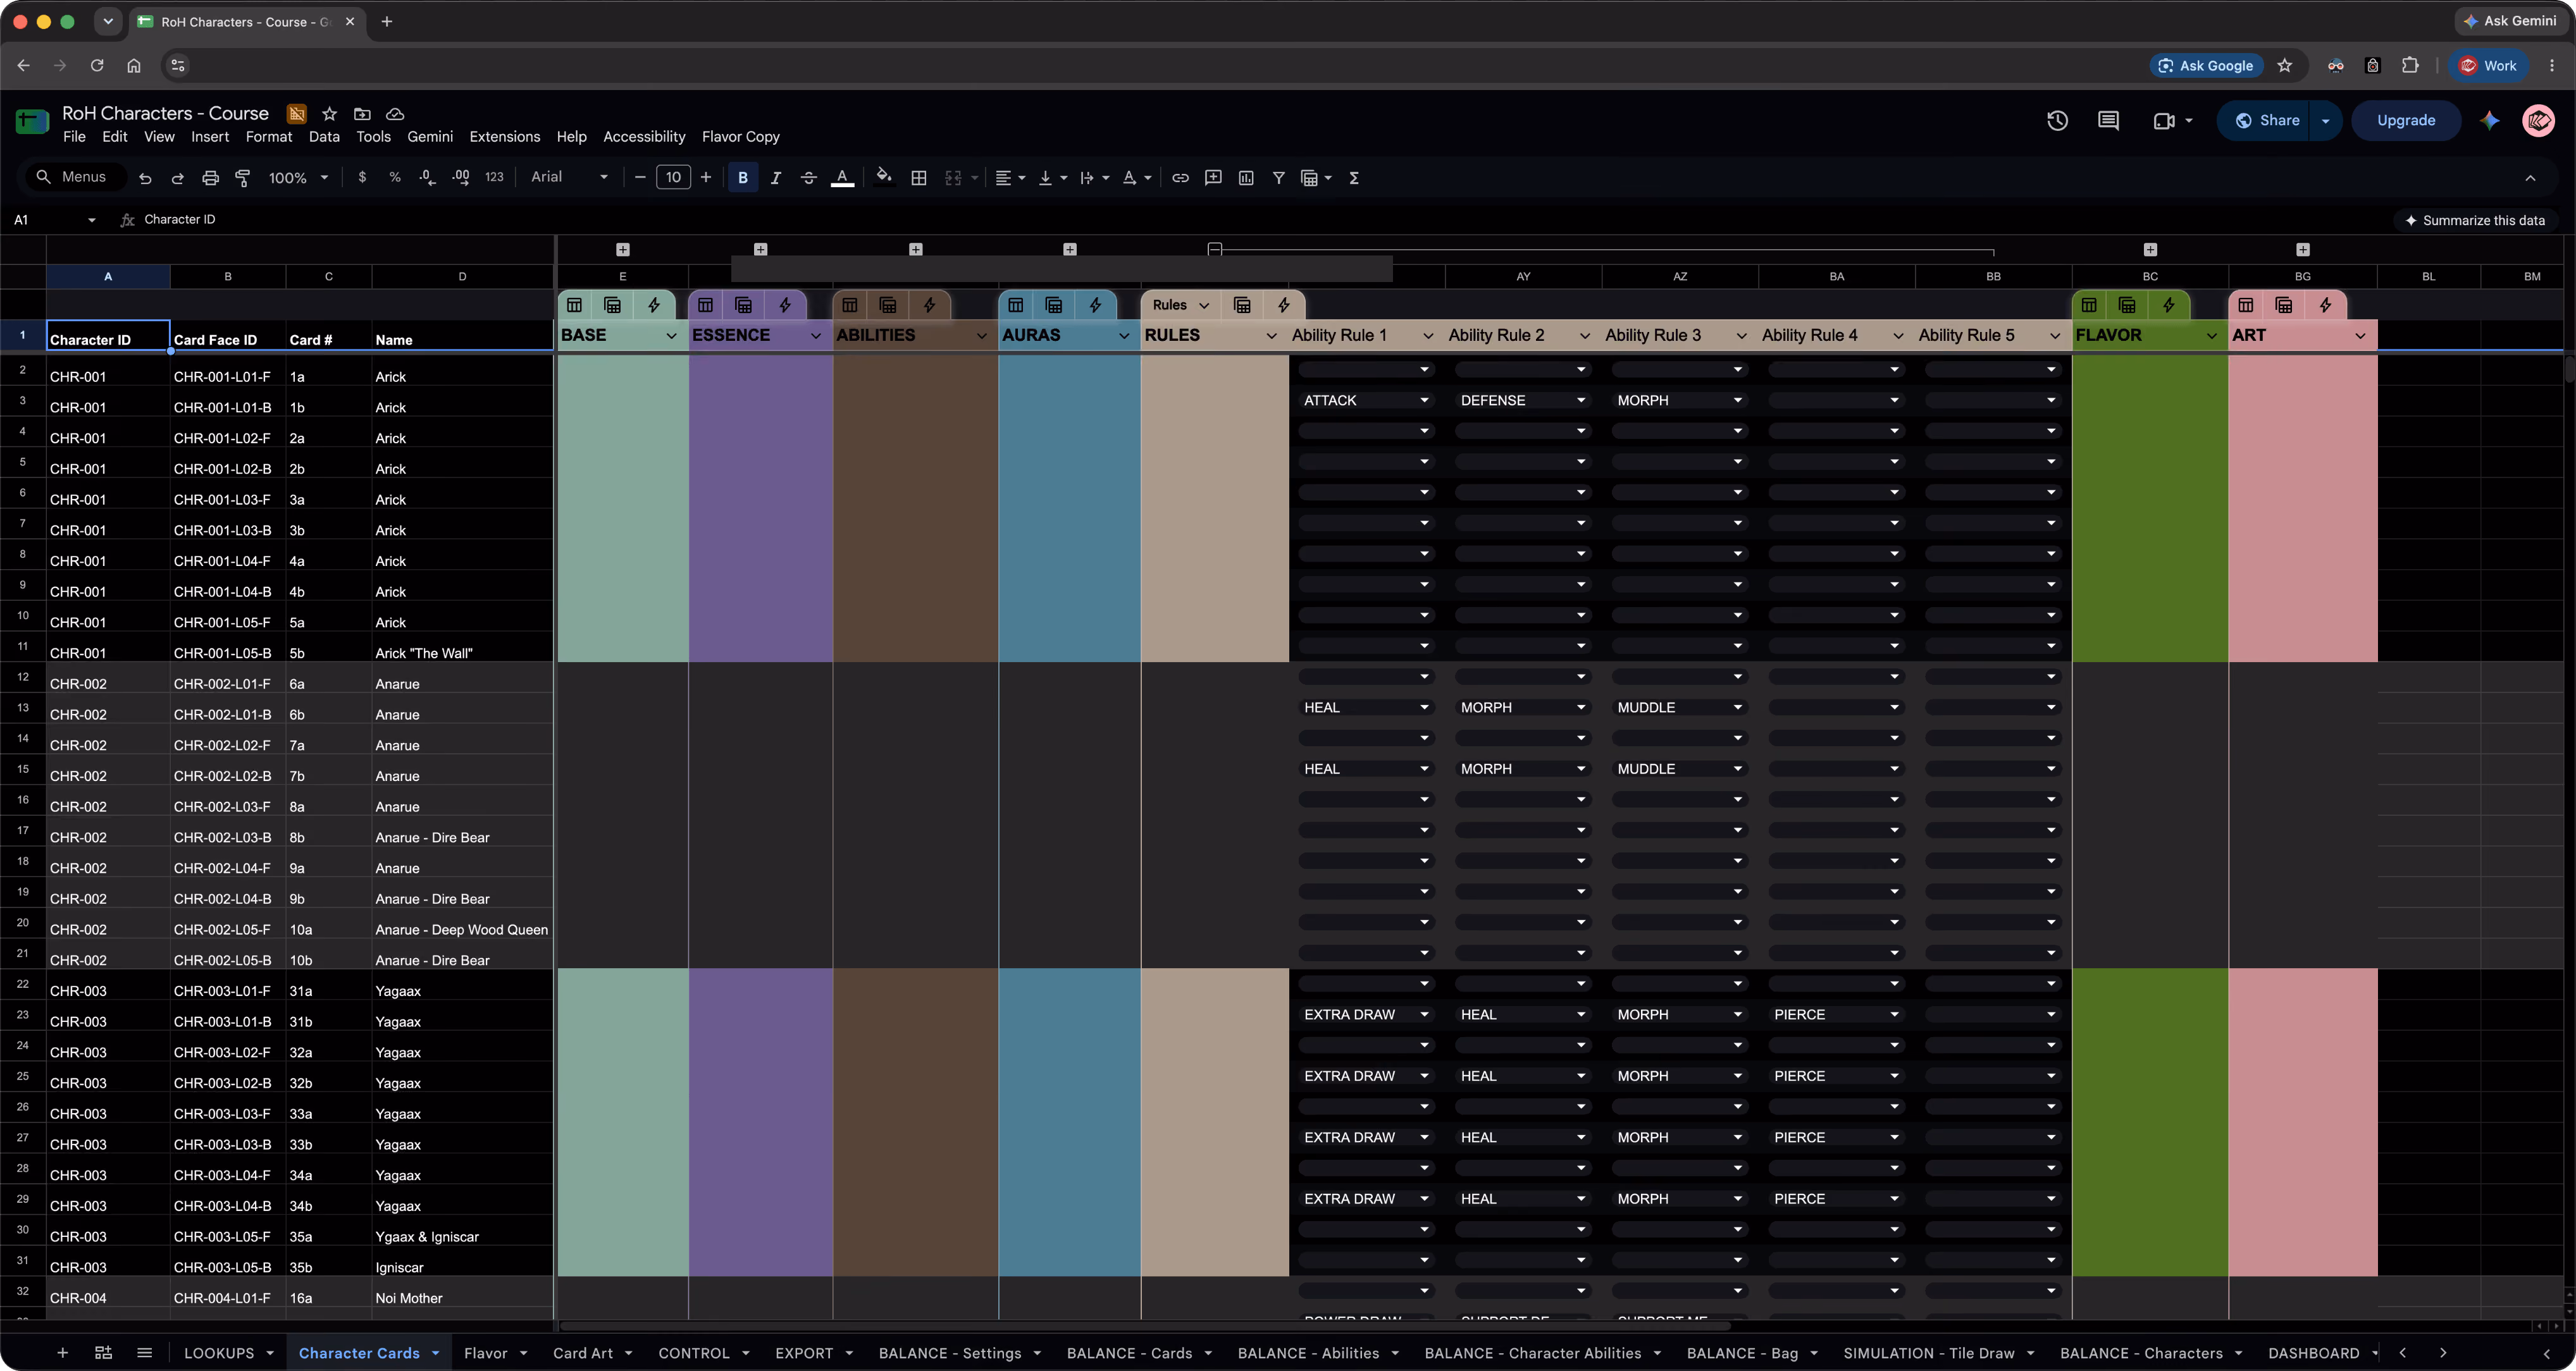Click the Upgrade button

[2405, 121]
